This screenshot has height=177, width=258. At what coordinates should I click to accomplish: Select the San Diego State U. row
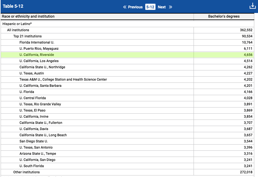(127, 141)
